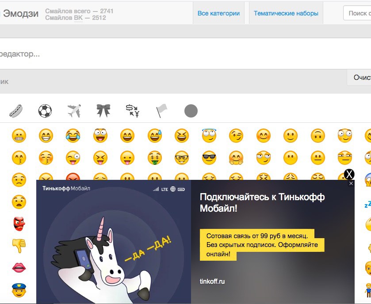This screenshot has height=304, width=371.
Task: Click the unicorn illustration in the ad
Action: 102,260
